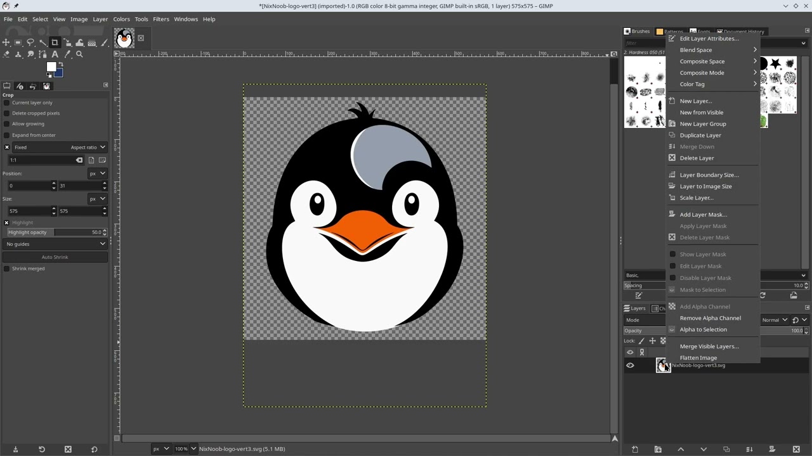The width and height of the screenshot is (812, 456).
Task: Select the Crop tool
Action: coord(55,42)
